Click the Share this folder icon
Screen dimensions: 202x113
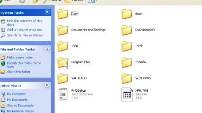click(3, 72)
